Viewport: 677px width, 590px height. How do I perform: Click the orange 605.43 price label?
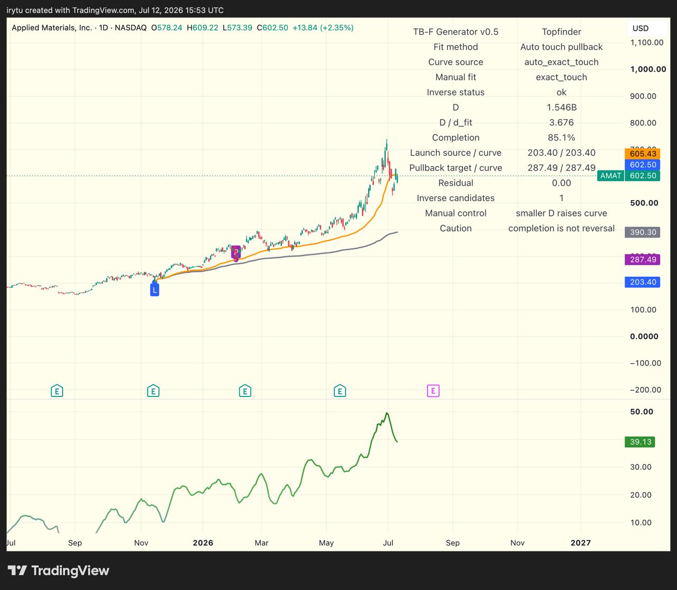click(642, 153)
